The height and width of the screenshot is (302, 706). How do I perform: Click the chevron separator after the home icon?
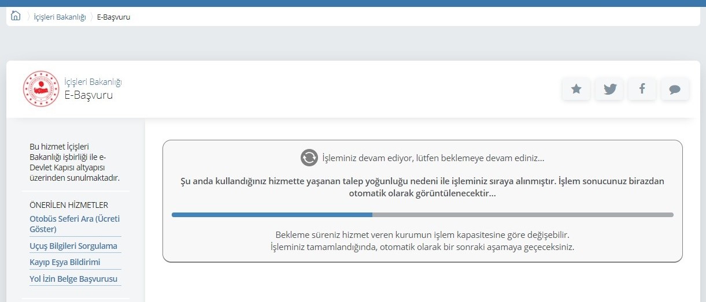pyautogui.click(x=28, y=17)
